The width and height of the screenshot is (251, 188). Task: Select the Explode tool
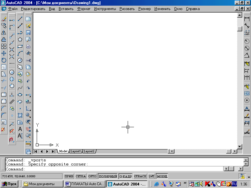(x=4, y=129)
